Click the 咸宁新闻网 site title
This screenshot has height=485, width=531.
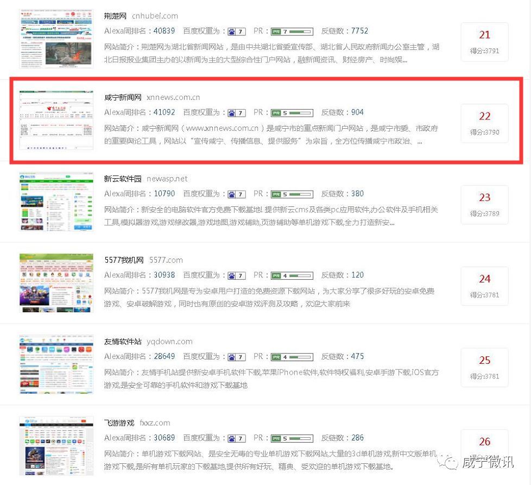[x=123, y=97]
